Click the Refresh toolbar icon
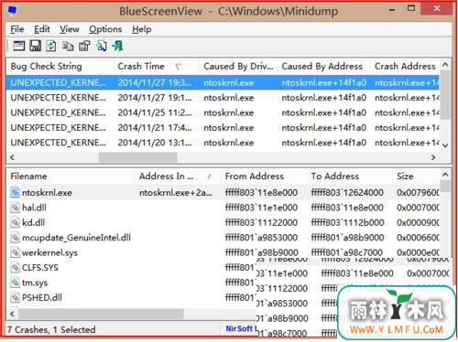This screenshot has height=342, width=458. click(x=51, y=46)
